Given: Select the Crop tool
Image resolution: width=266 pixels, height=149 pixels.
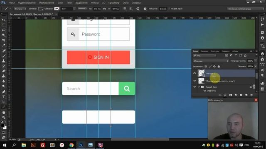Looking at the screenshot, I should coord(4,40).
